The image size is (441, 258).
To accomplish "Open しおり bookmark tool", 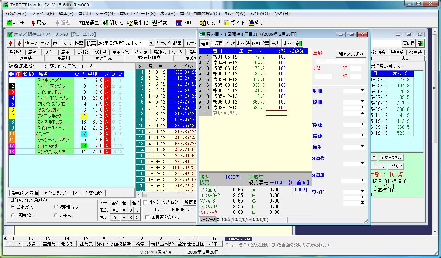I will pos(210,22).
